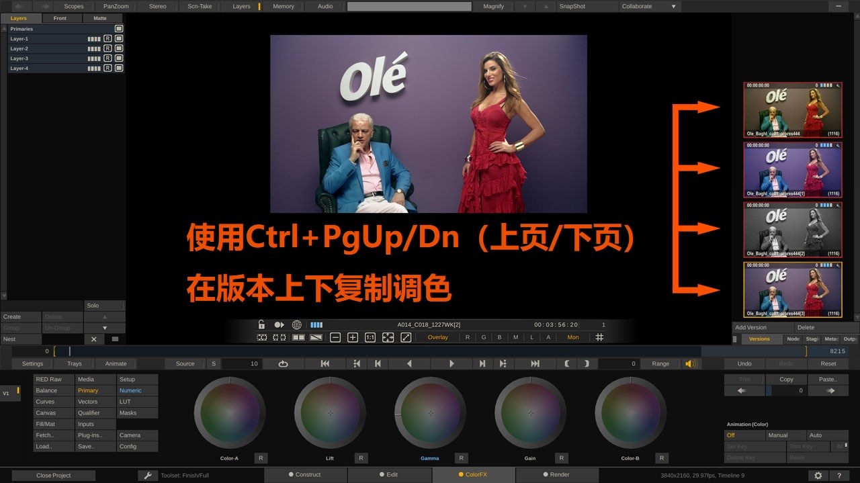The height and width of the screenshot is (483, 860).
Task: Click the diagonal wipe view icon
Action: pos(316,337)
